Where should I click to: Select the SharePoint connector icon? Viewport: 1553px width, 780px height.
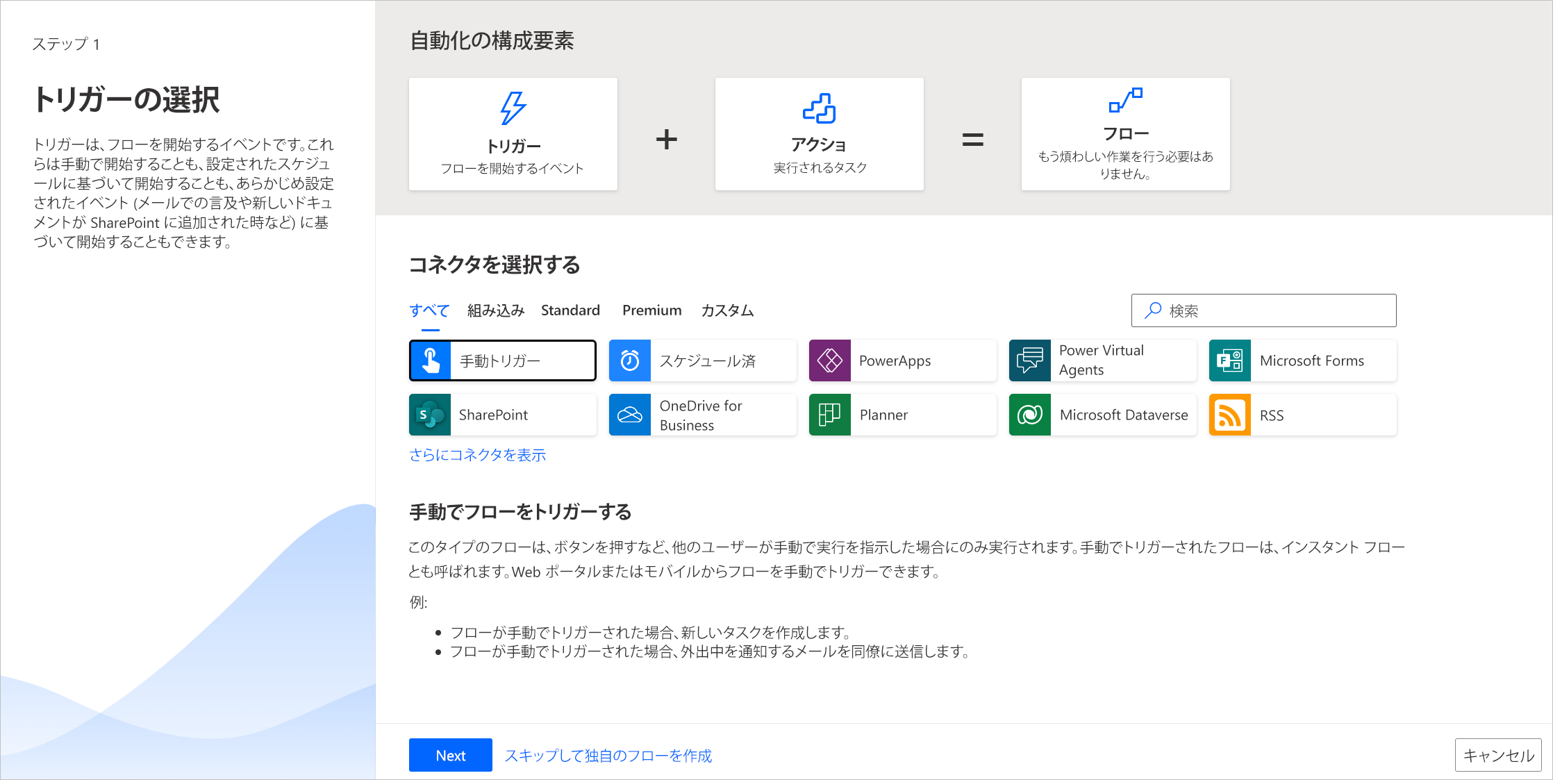[x=429, y=415]
